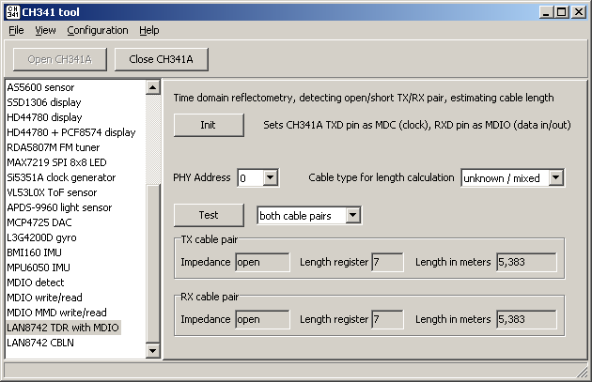Screen dimensions: 592x382
Task: Select HD44780 + PCF8574 display entry
Action: click(71, 132)
